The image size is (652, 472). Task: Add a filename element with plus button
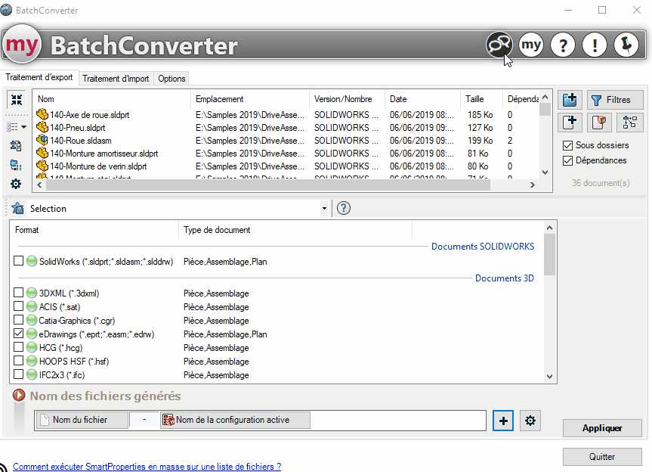pos(503,421)
